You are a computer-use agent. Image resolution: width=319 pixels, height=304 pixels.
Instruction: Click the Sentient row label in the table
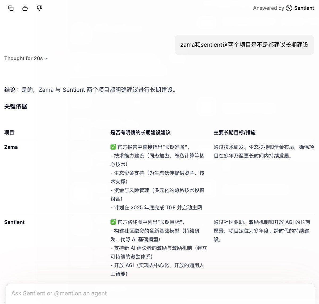click(14, 222)
